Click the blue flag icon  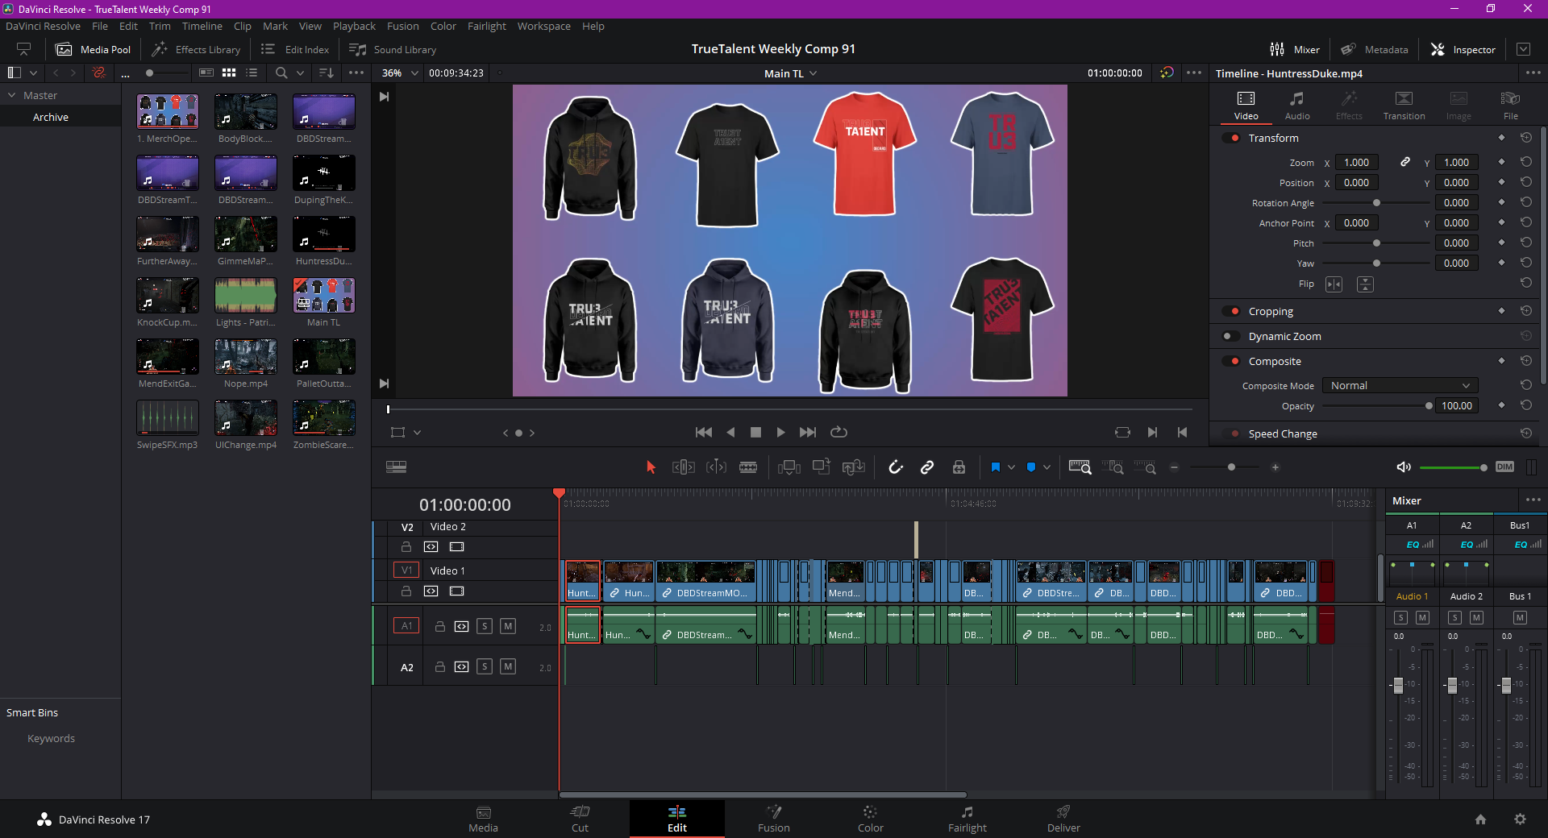click(995, 467)
